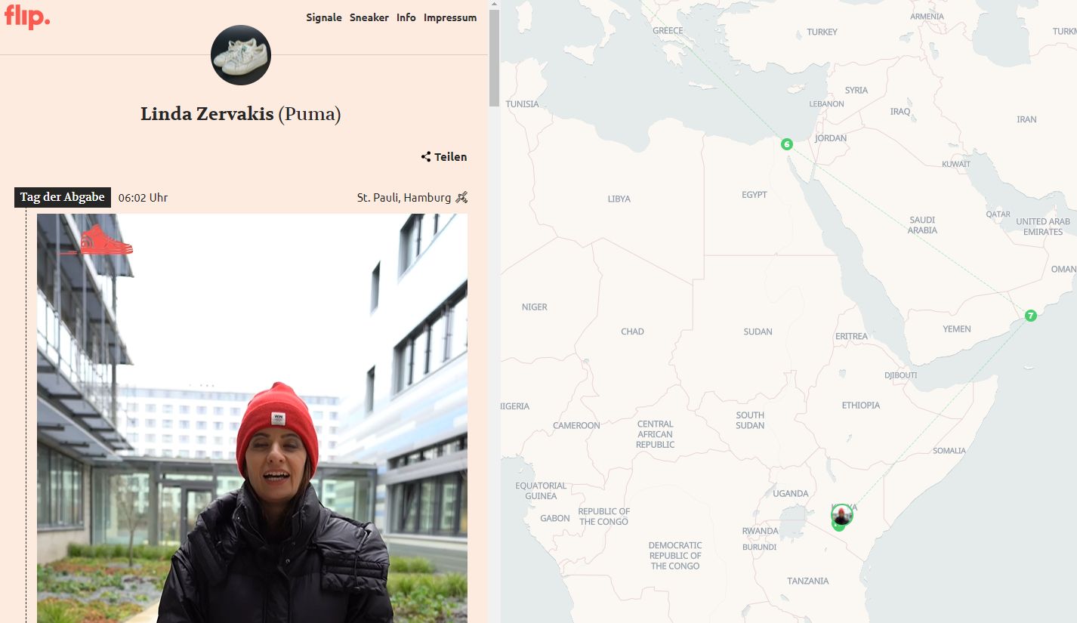Click the video of Linda Zervakis
The image size is (1077, 623).
pos(252,418)
